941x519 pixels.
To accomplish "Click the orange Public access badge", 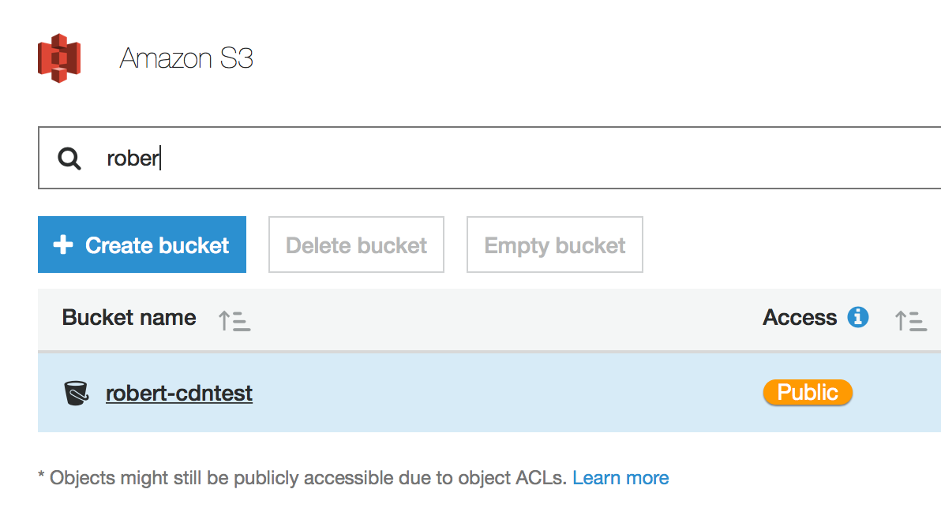I will tap(807, 392).
